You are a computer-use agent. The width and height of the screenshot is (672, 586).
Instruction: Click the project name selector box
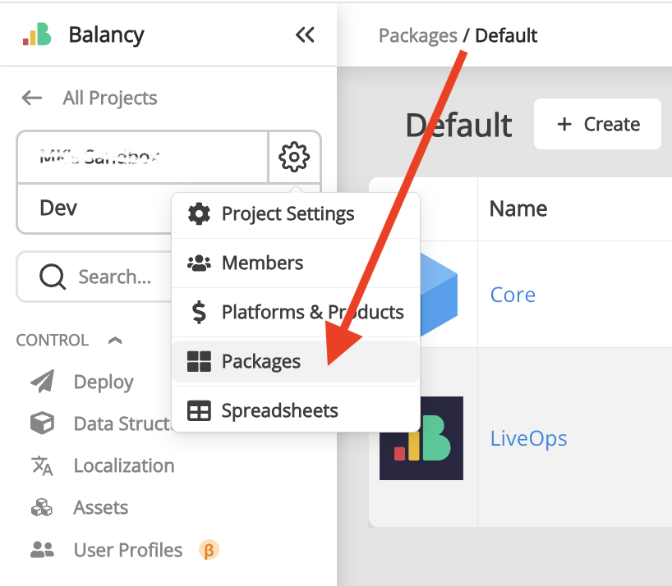[142, 157]
